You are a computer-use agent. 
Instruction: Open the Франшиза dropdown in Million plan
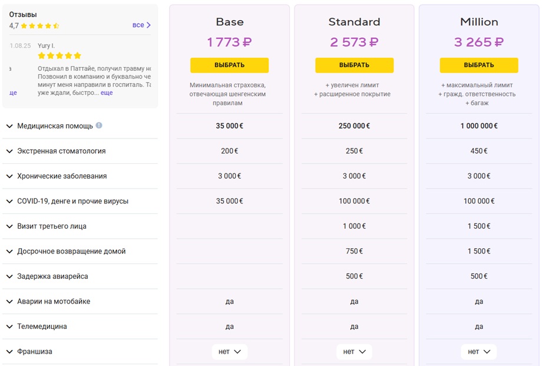coord(479,352)
